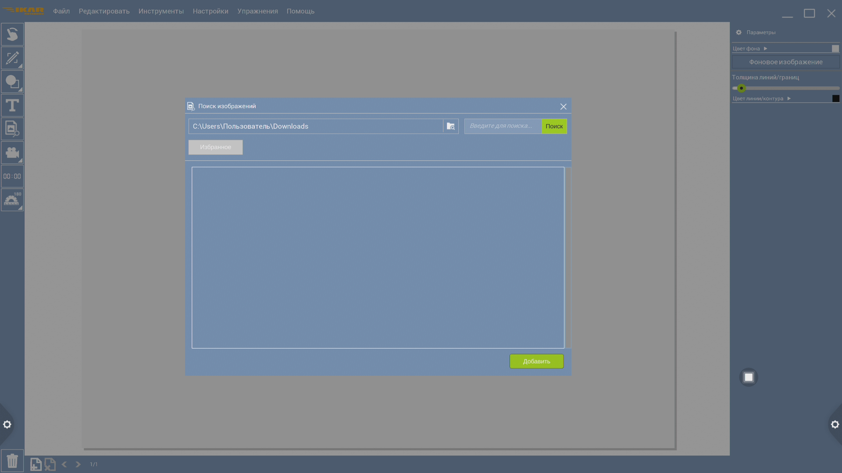Open the Редактировать menu

coord(104,11)
